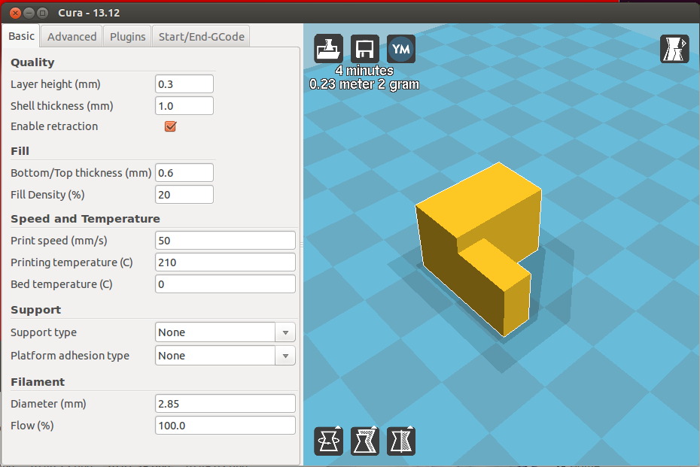Switch to the Advanced tab
The width and height of the screenshot is (700, 467).
click(72, 36)
